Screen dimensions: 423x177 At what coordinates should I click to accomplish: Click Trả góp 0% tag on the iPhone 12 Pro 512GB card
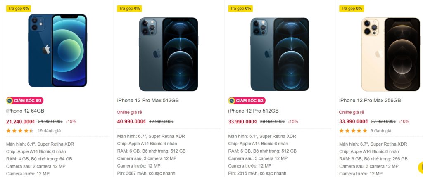pyautogui.click(x=240, y=8)
